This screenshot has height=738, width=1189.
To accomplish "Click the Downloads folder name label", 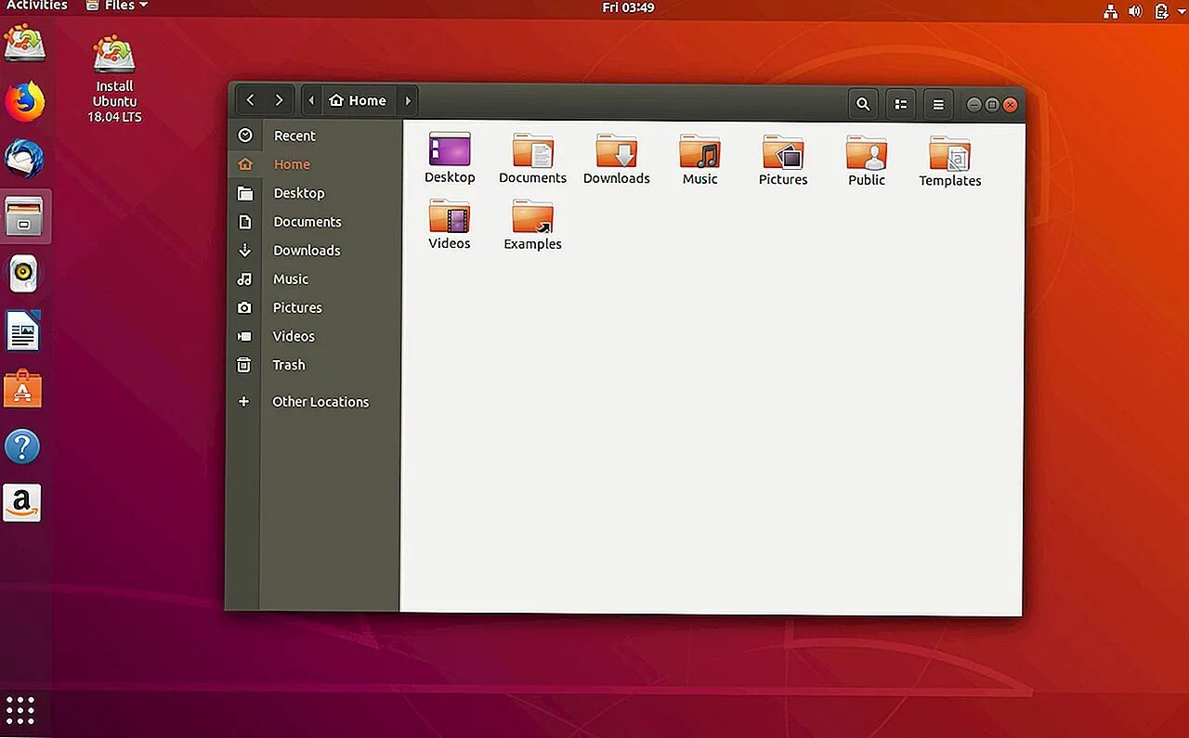I will click(617, 178).
